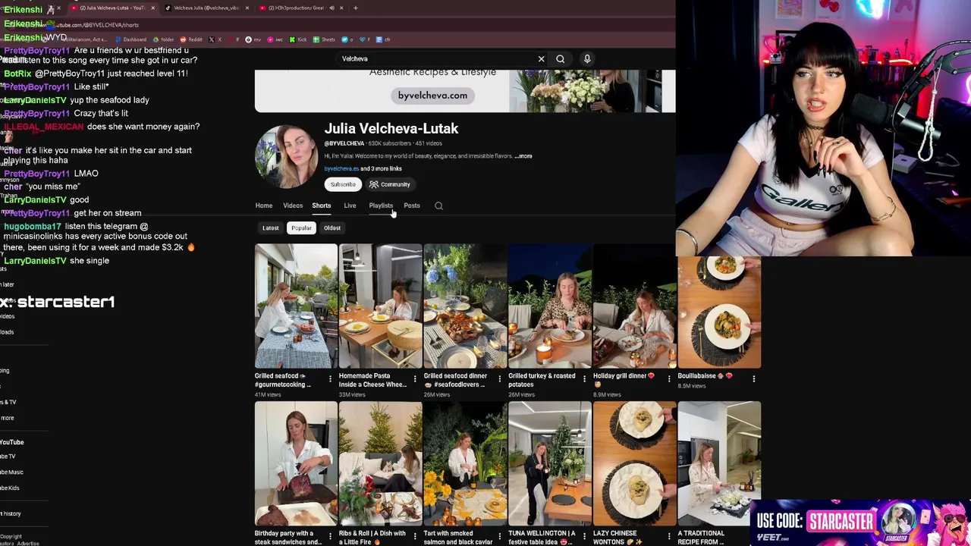Click the byvelcheva.com banner button
This screenshot has height=546, width=971.
point(432,96)
